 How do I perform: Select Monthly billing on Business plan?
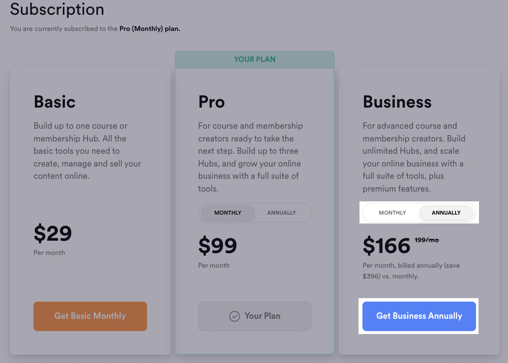[392, 213]
